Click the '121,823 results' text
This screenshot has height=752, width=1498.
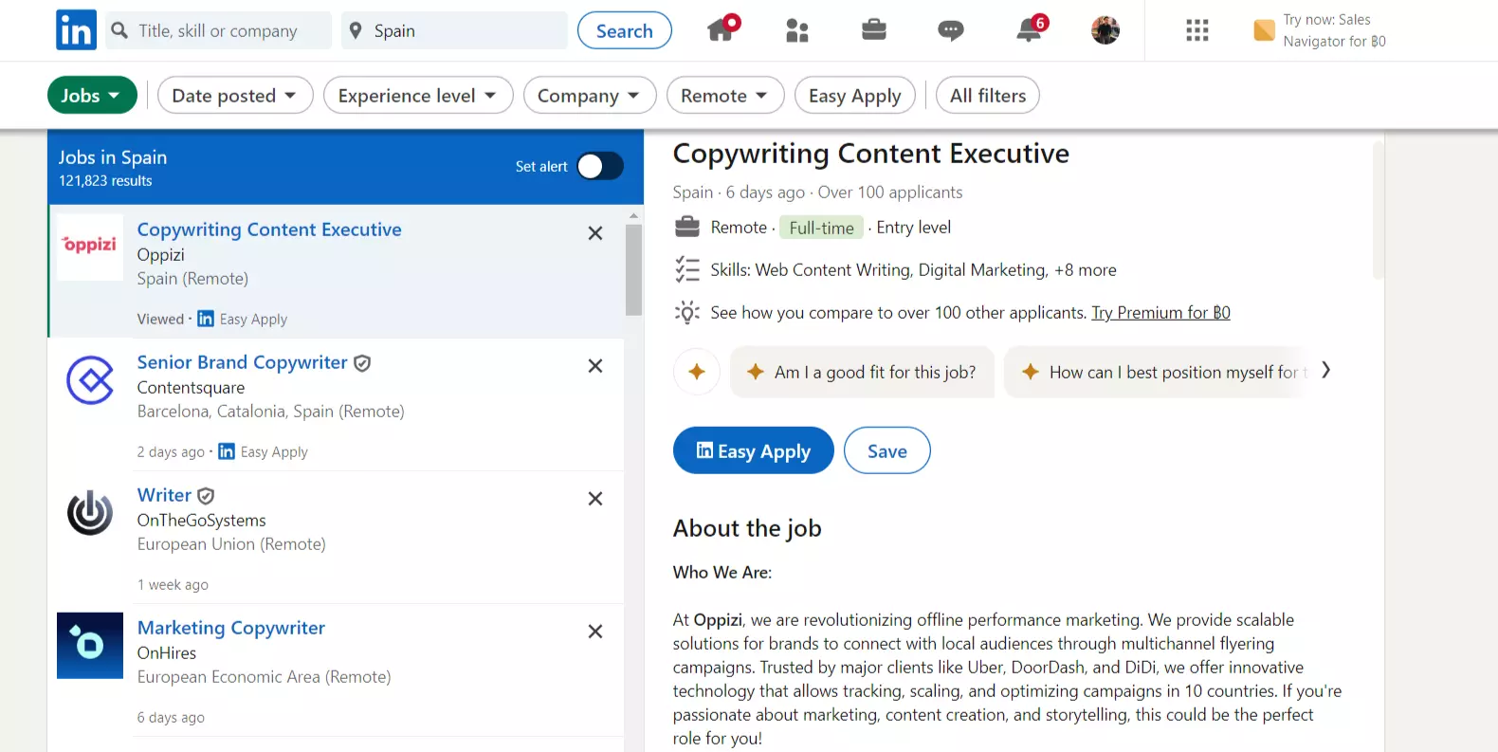coord(105,181)
